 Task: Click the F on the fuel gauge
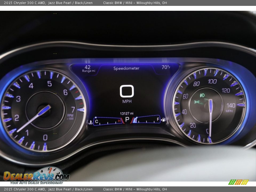point(158,119)
